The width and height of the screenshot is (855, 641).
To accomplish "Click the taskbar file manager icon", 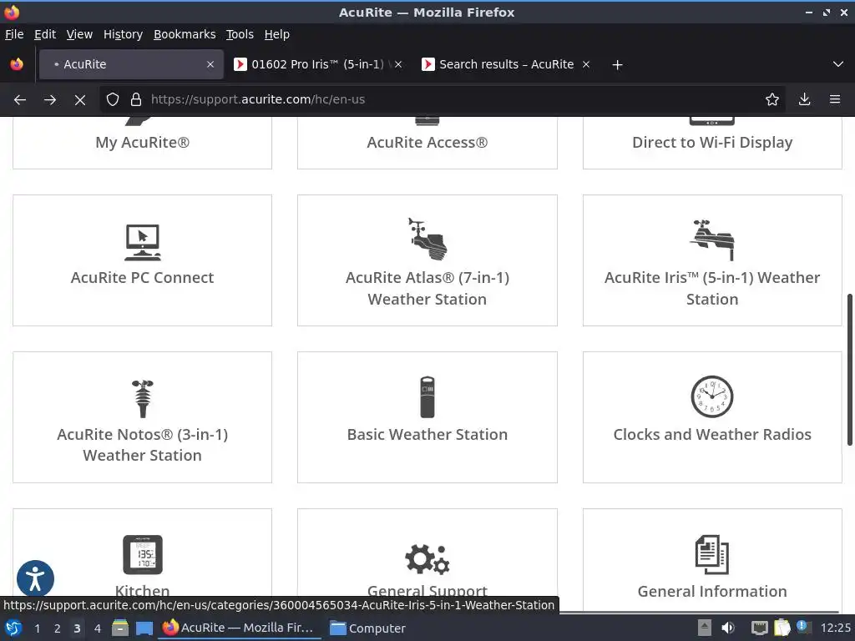I will (x=120, y=628).
